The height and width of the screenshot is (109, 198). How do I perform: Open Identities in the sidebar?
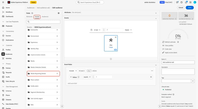tap(9, 58)
